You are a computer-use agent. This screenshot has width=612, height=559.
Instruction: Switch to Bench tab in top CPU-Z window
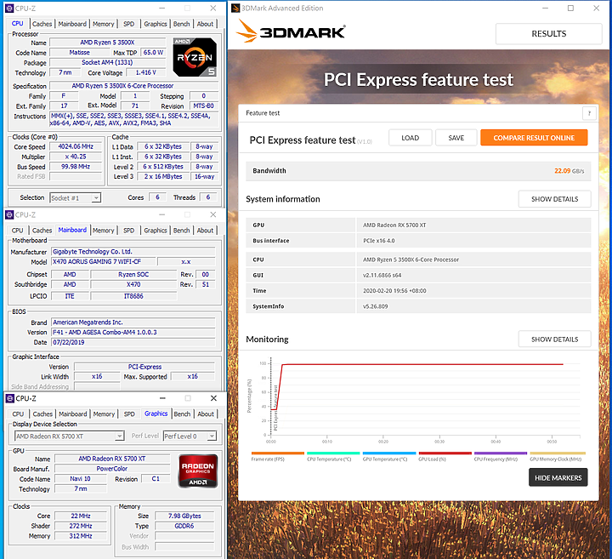point(182,24)
